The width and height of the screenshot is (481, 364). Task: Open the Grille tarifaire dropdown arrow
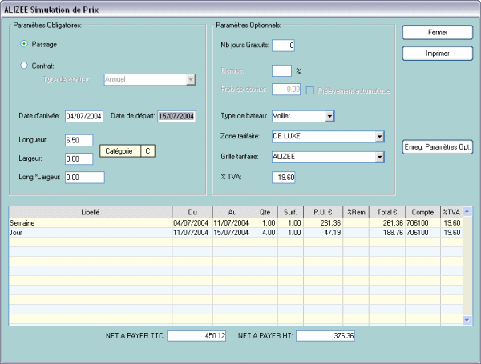point(379,157)
